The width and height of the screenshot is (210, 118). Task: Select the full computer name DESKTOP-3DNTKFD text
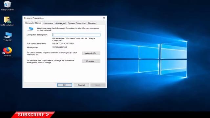[x=63, y=44]
